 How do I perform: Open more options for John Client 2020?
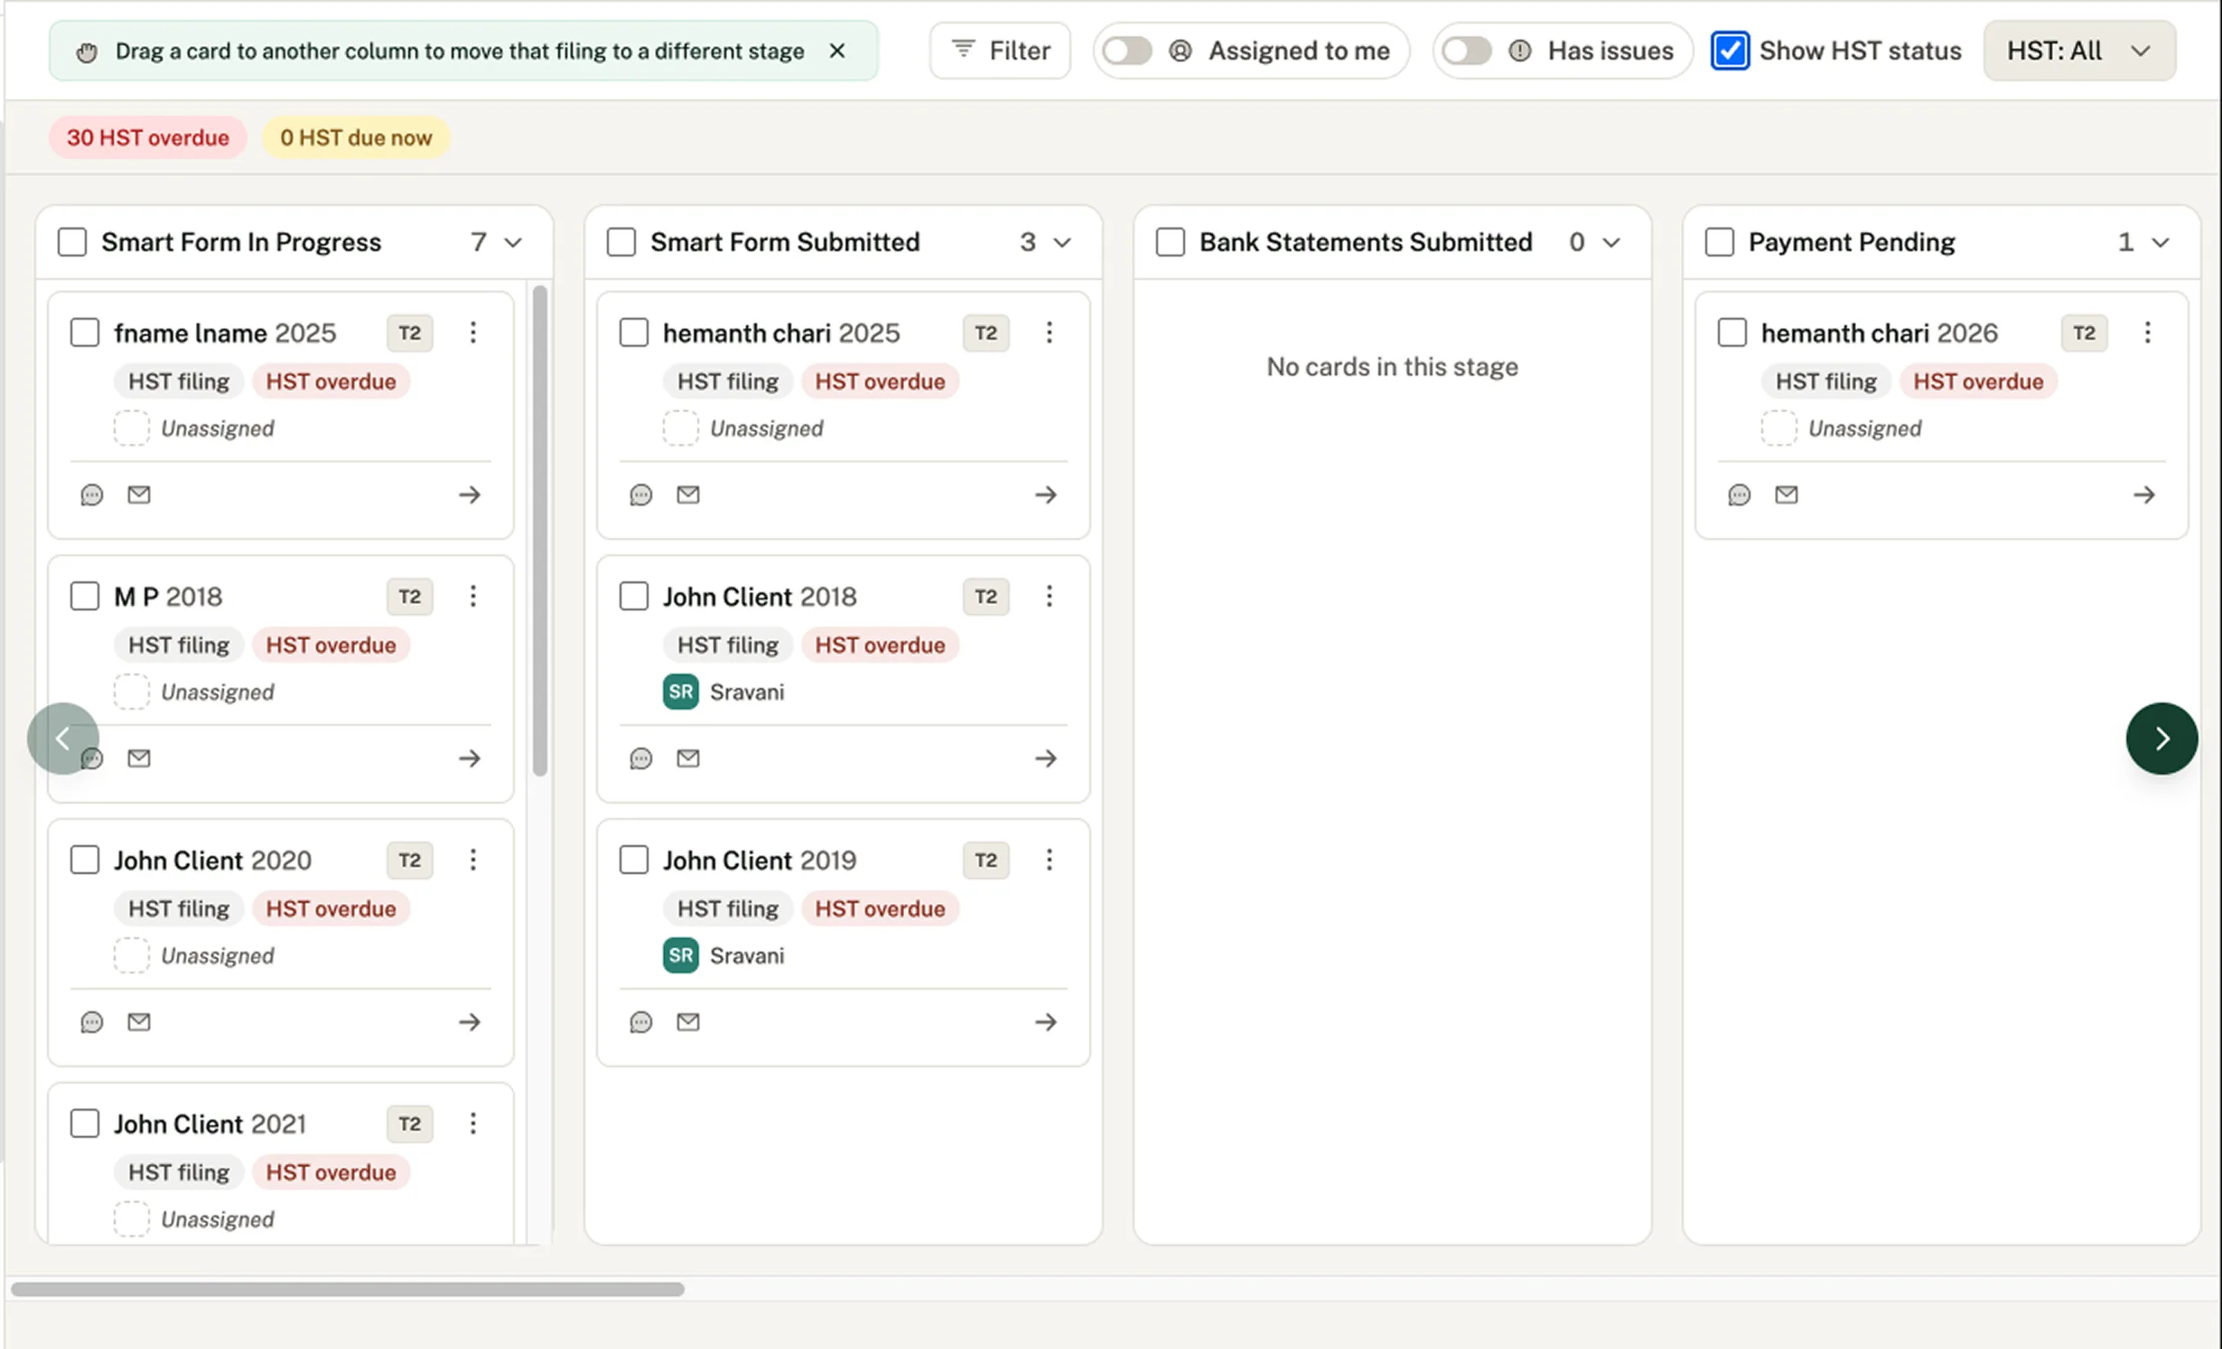tap(473, 860)
